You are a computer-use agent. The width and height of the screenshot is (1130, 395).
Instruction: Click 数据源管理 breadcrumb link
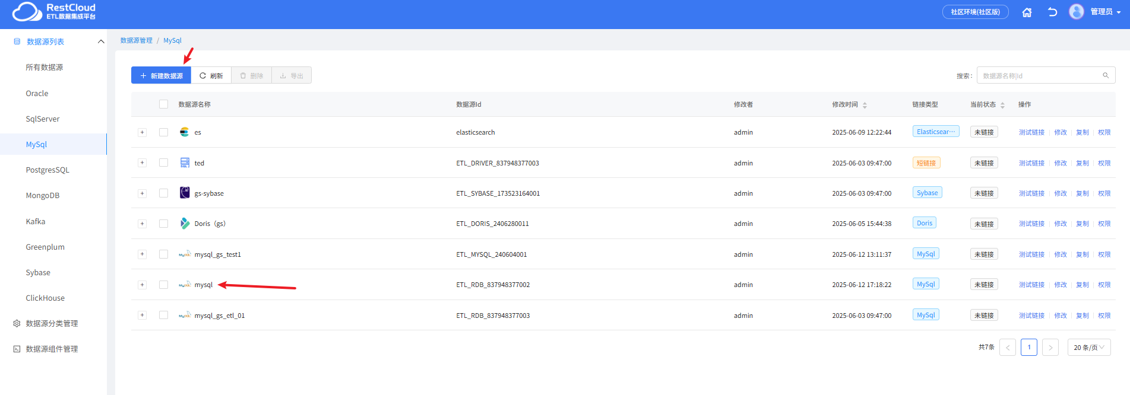coord(137,40)
